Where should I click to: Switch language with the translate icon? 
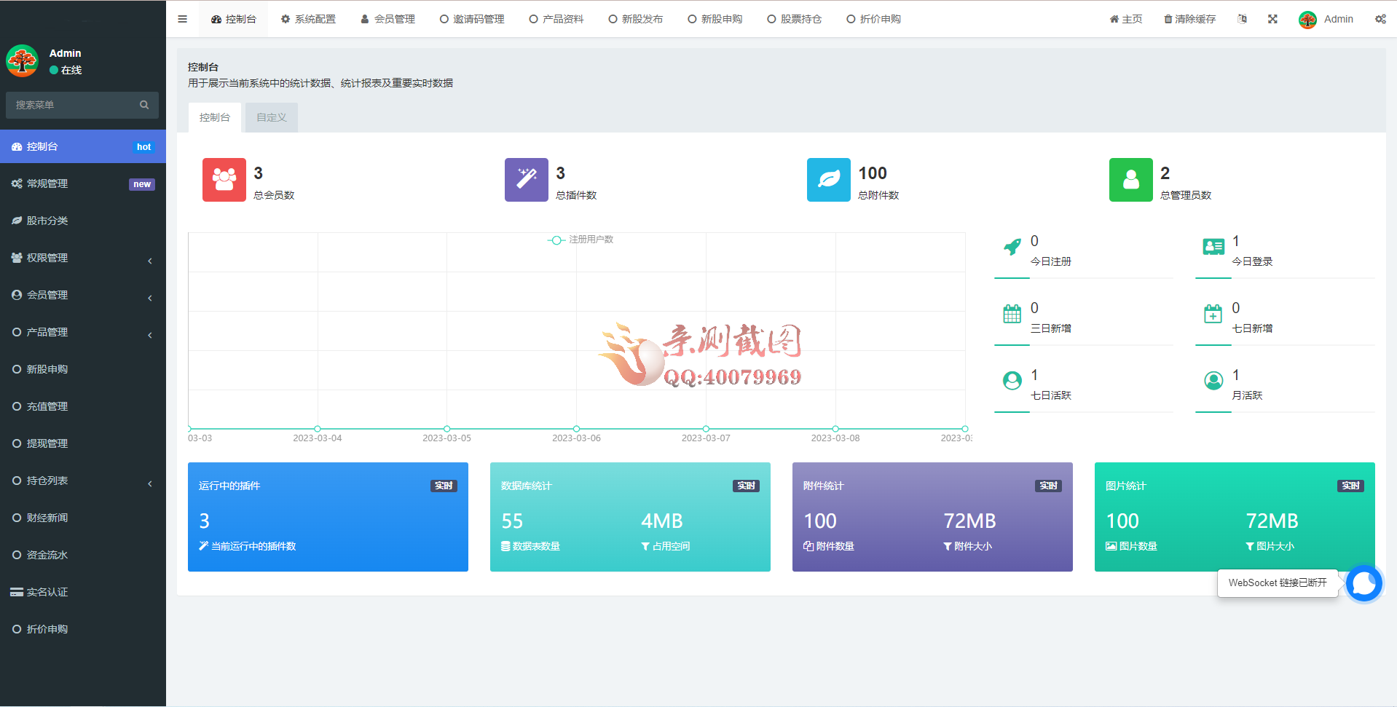coord(1242,19)
